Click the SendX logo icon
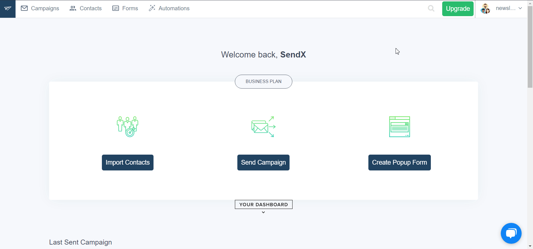Screen dimensions: 533x249 pyautogui.click(x=8, y=9)
